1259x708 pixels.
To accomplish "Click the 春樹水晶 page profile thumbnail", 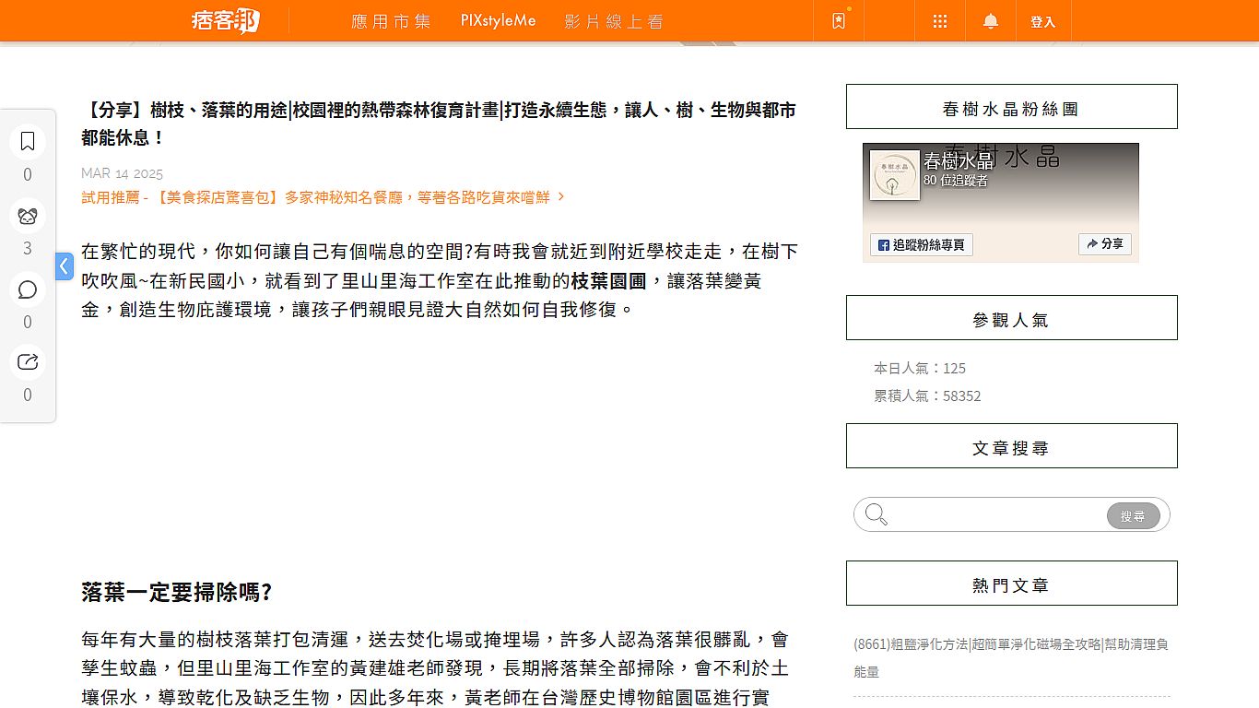I will [x=895, y=175].
